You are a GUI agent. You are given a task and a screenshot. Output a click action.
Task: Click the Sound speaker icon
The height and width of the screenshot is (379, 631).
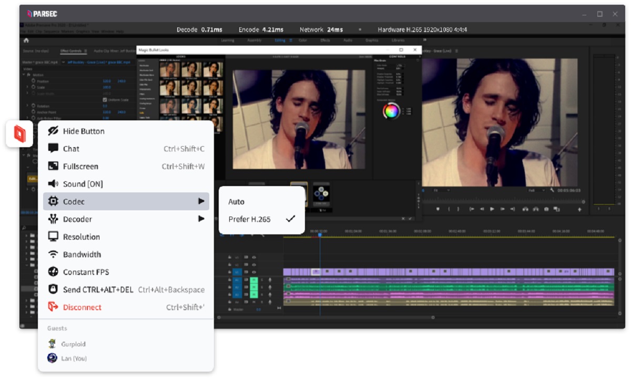tap(53, 184)
